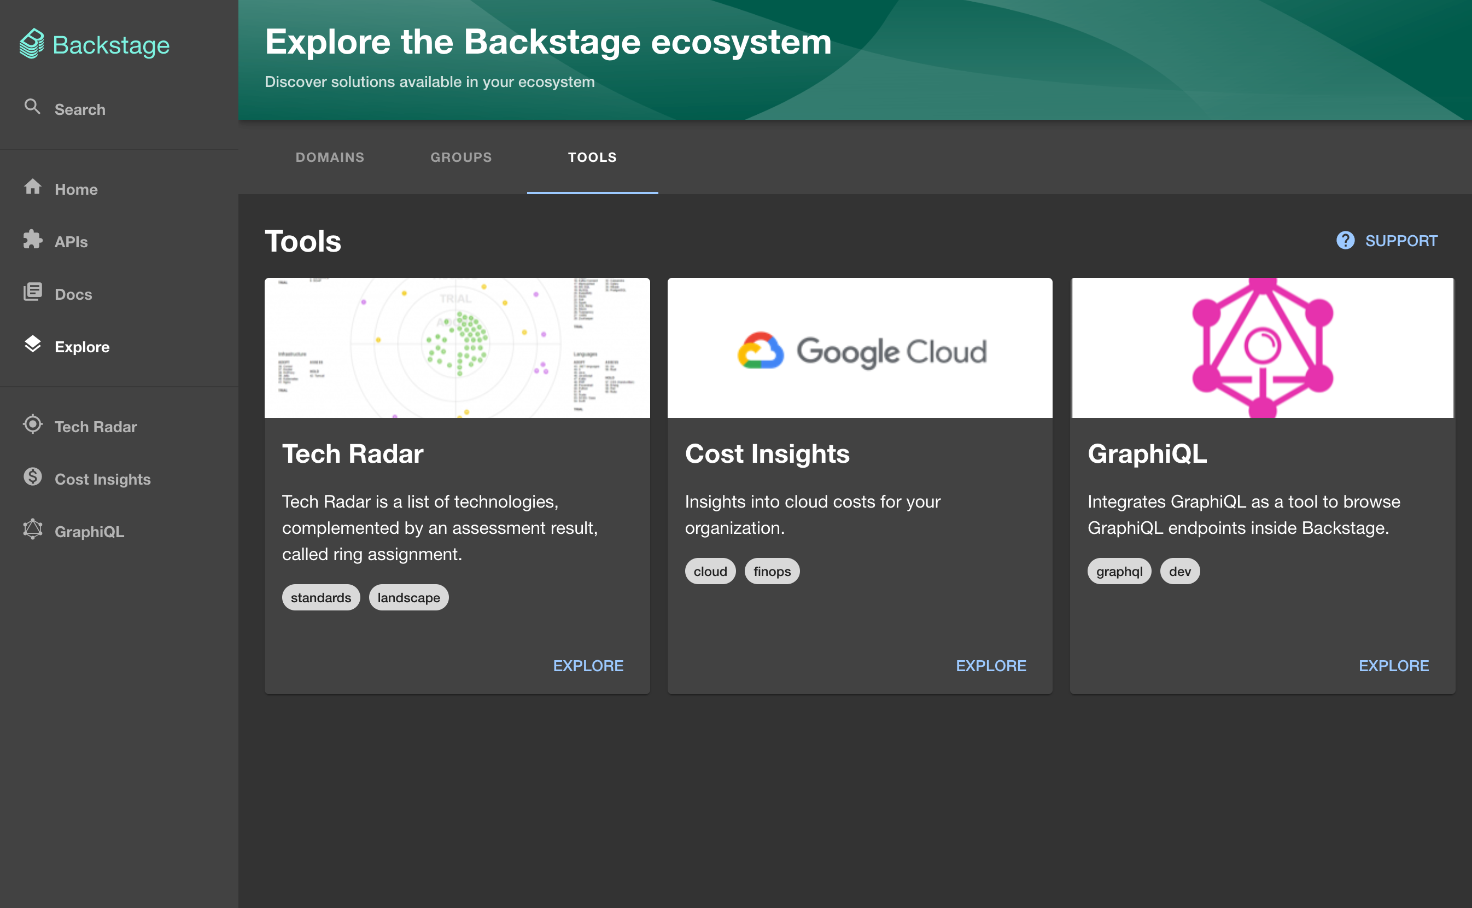Click the Support question mark icon
Screen dimensions: 1472x908
click(x=1345, y=240)
